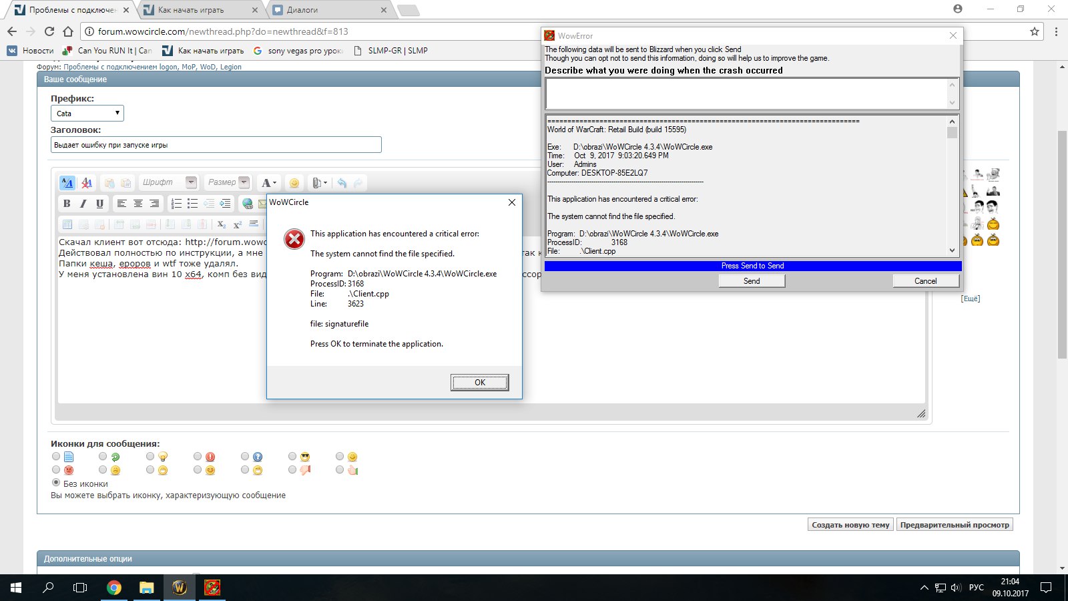Select the light bulb message icon

coord(151,457)
